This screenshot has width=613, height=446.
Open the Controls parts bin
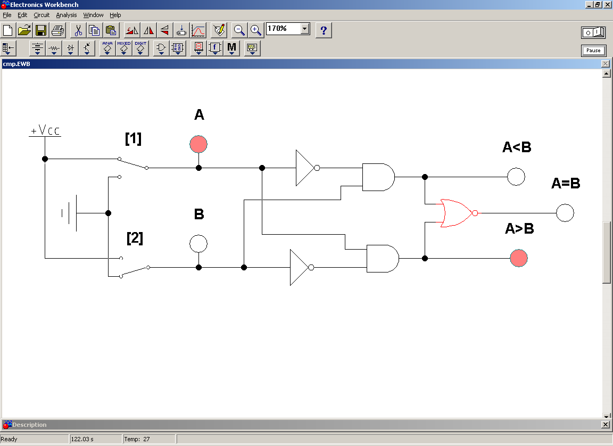(215, 48)
